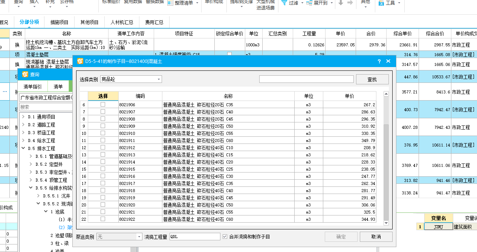Screen dimensions: 477x252
Task: Tick checkbox for 8021913 碎石粒径40石 C15
Action: coord(102,155)
